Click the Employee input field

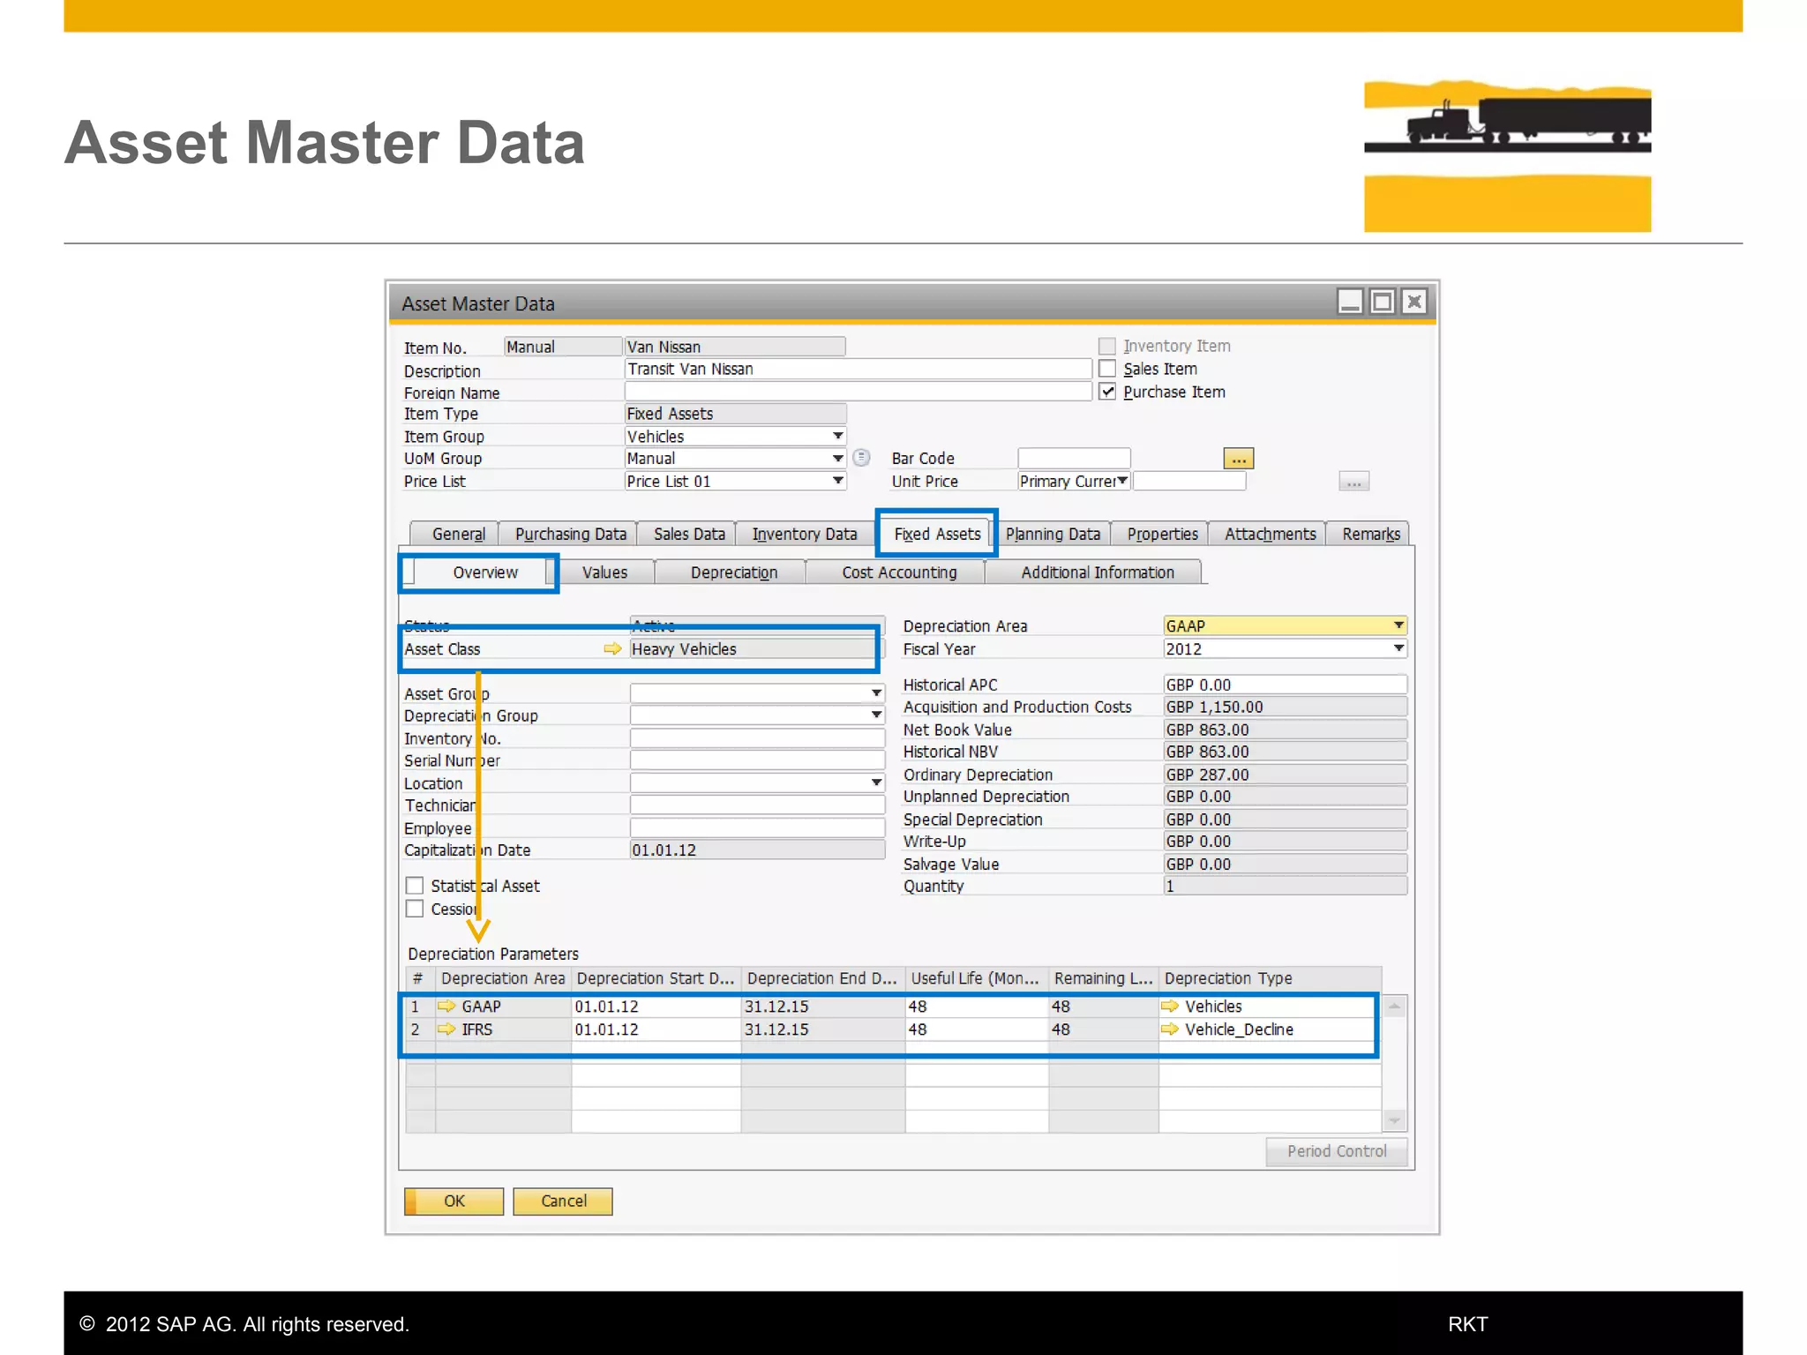pyautogui.click(x=757, y=828)
